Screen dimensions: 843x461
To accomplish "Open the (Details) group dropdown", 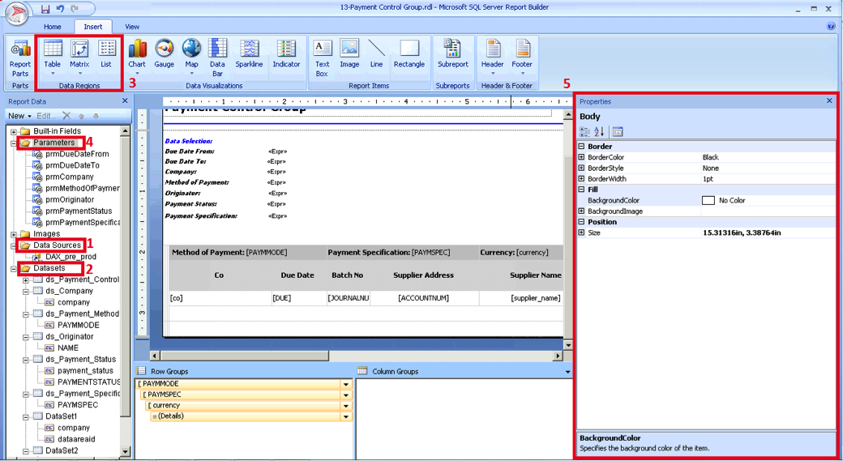I will click(346, 416).
